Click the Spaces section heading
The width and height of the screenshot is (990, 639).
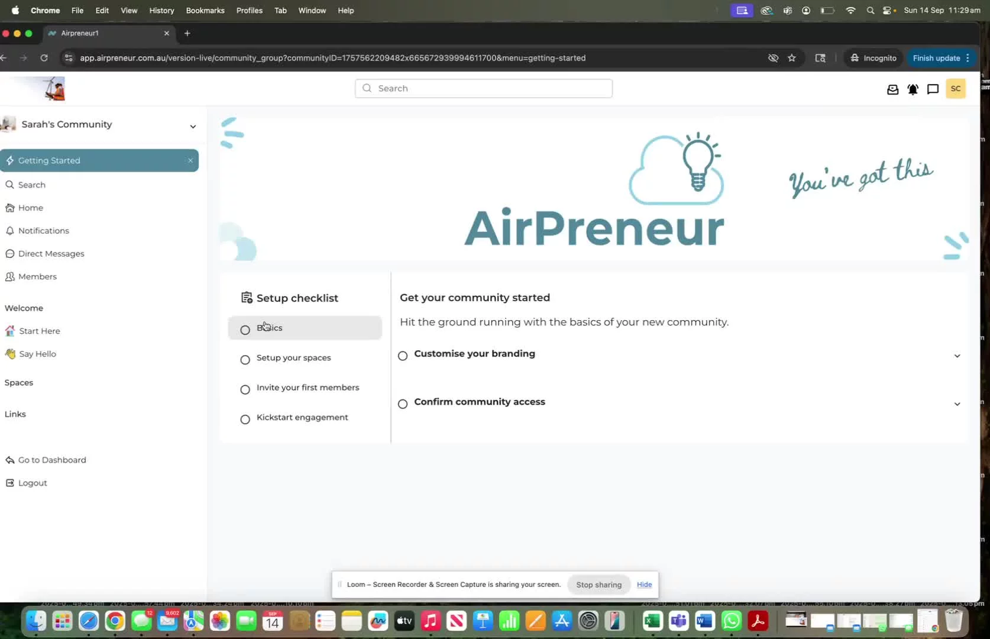click(19, 383)
